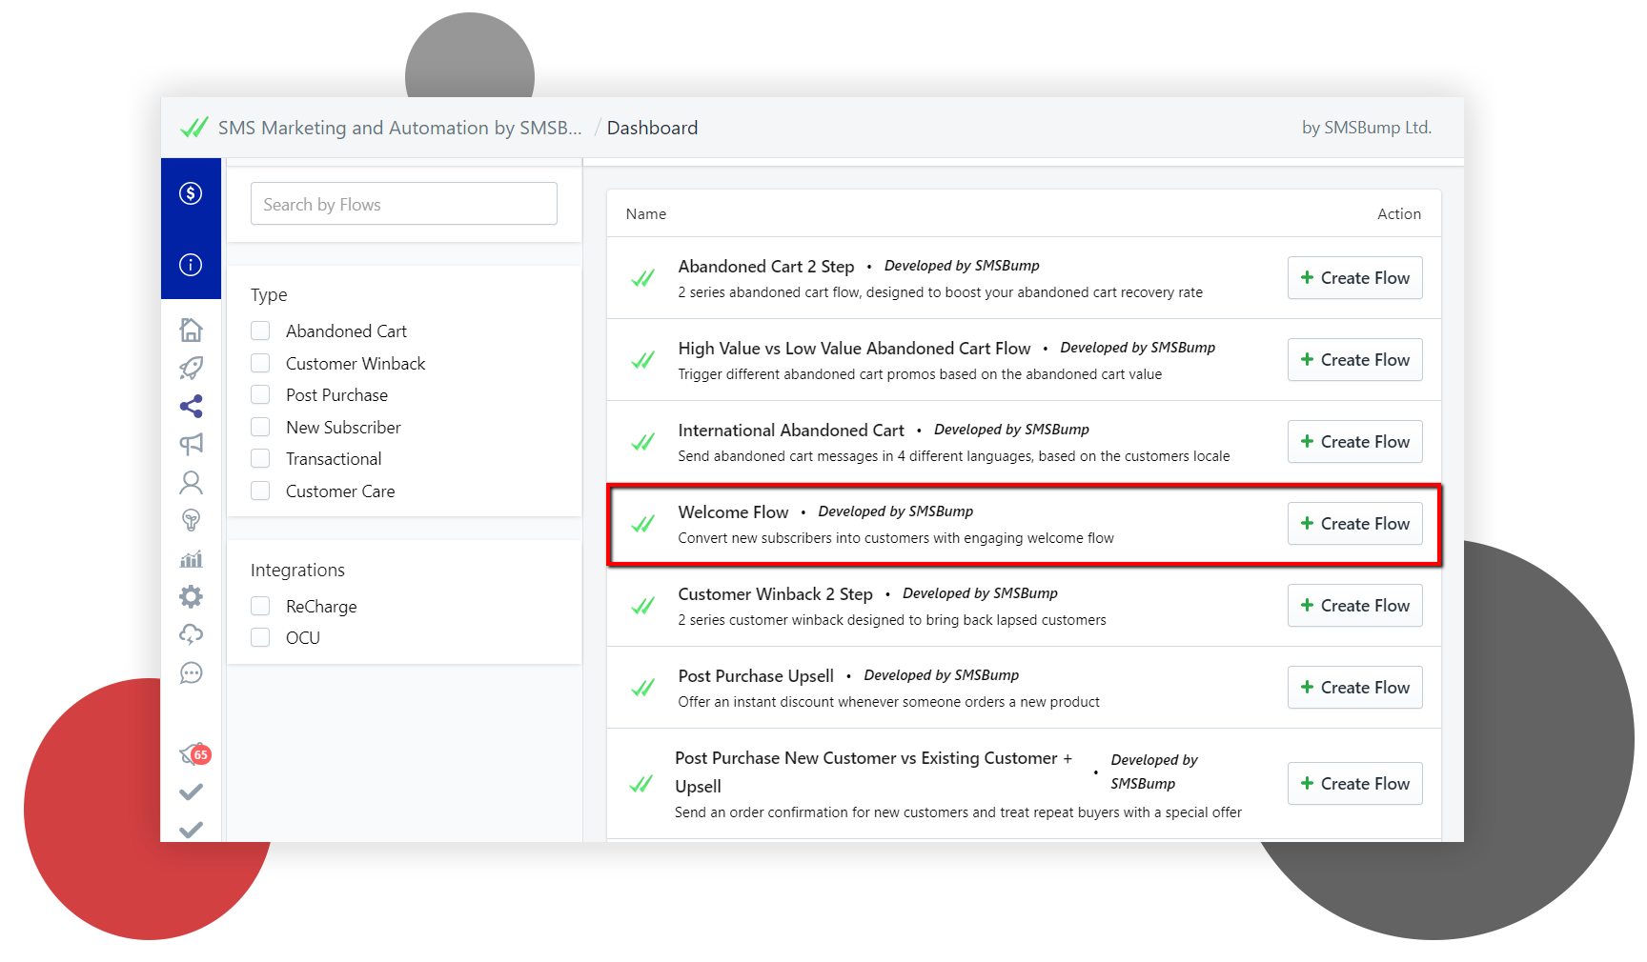Go to the home icon in sidebar
This screenshot has width=1647, height=962.
tap(191, 330)
